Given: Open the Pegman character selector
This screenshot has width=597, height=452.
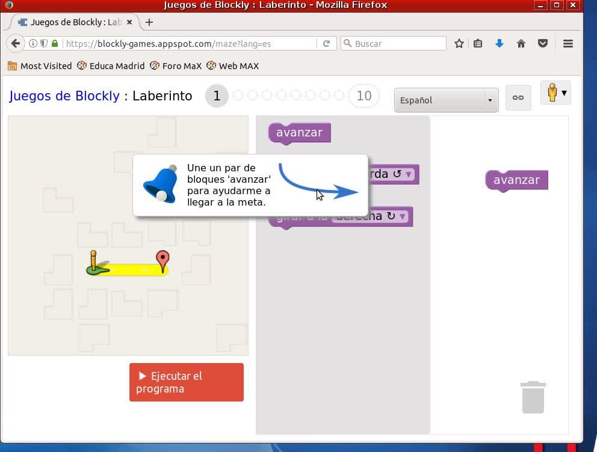Looking at the screenshot, I should tap(556, 93).
